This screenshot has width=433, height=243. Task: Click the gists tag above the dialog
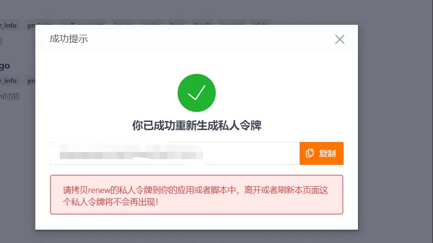pyautogui.click(x=261, y=22)
